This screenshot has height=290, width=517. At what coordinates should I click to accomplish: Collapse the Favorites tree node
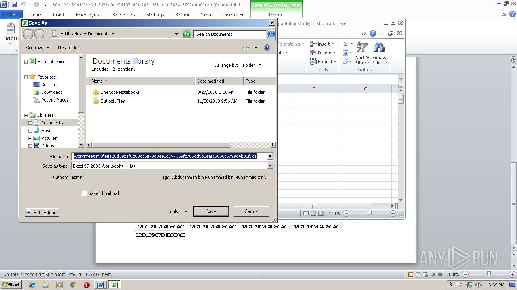26,77
